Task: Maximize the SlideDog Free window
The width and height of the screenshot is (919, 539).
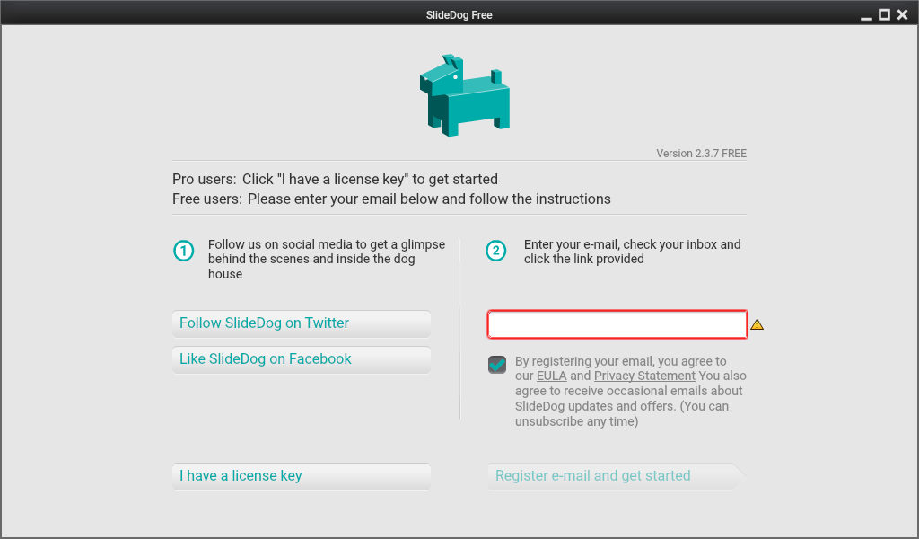Action: click(x=884, y=14)
